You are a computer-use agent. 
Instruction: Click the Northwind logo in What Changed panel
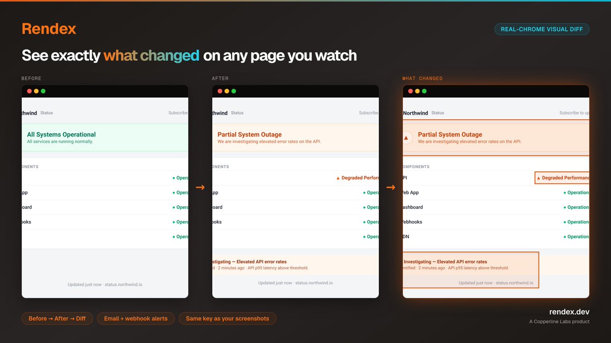415,113
